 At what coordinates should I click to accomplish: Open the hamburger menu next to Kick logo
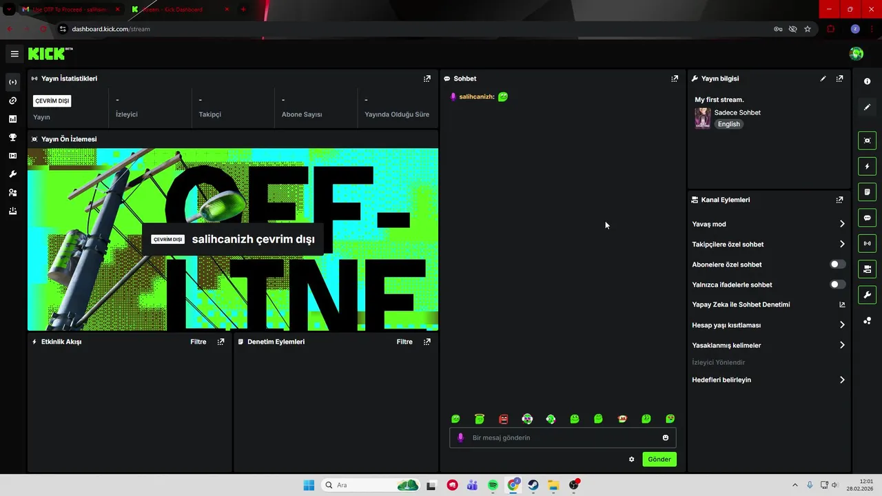14,54
